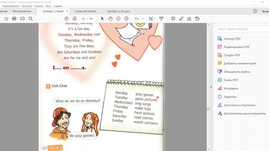The width and height of the screenshot is (269, 151).
Task: Click the current page number field
Action: point(83,18)
